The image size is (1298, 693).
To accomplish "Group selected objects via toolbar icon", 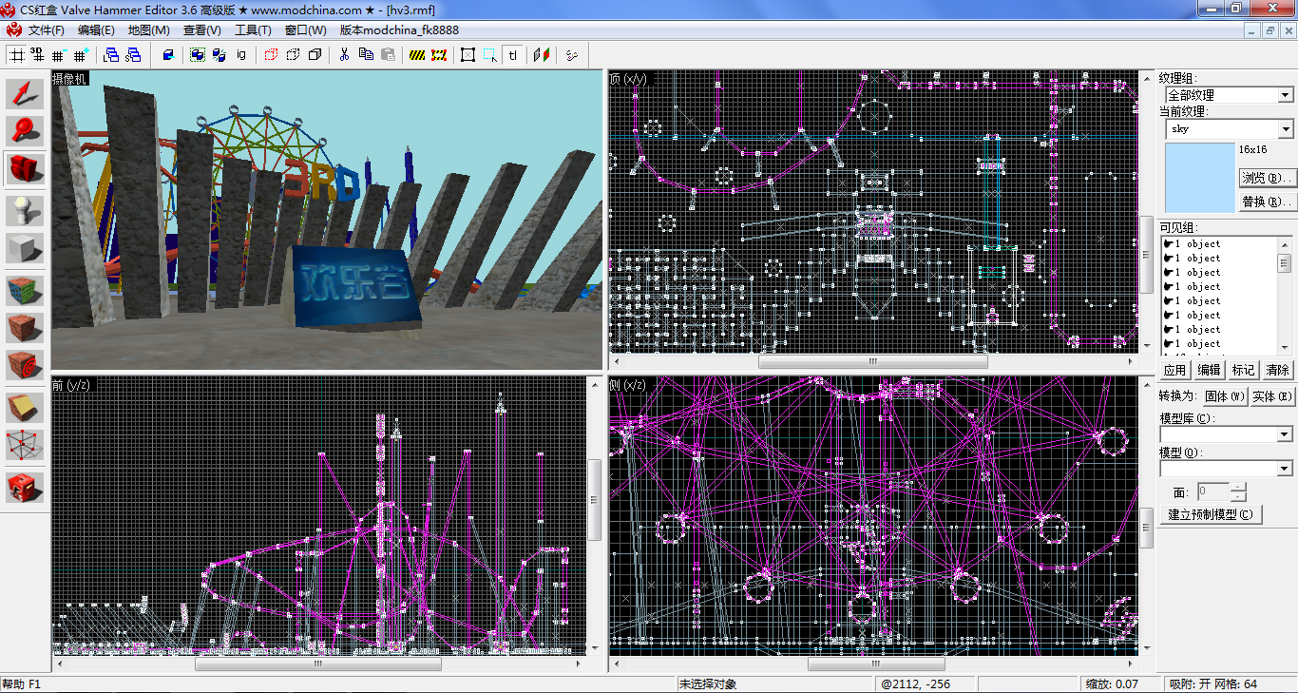I will [x=198, y=55].
